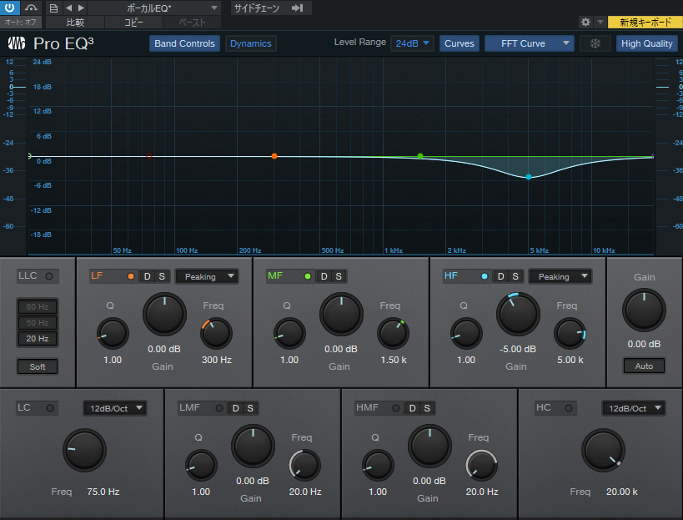
Task: Toggle the LF band activation
Action: point(131,276)
